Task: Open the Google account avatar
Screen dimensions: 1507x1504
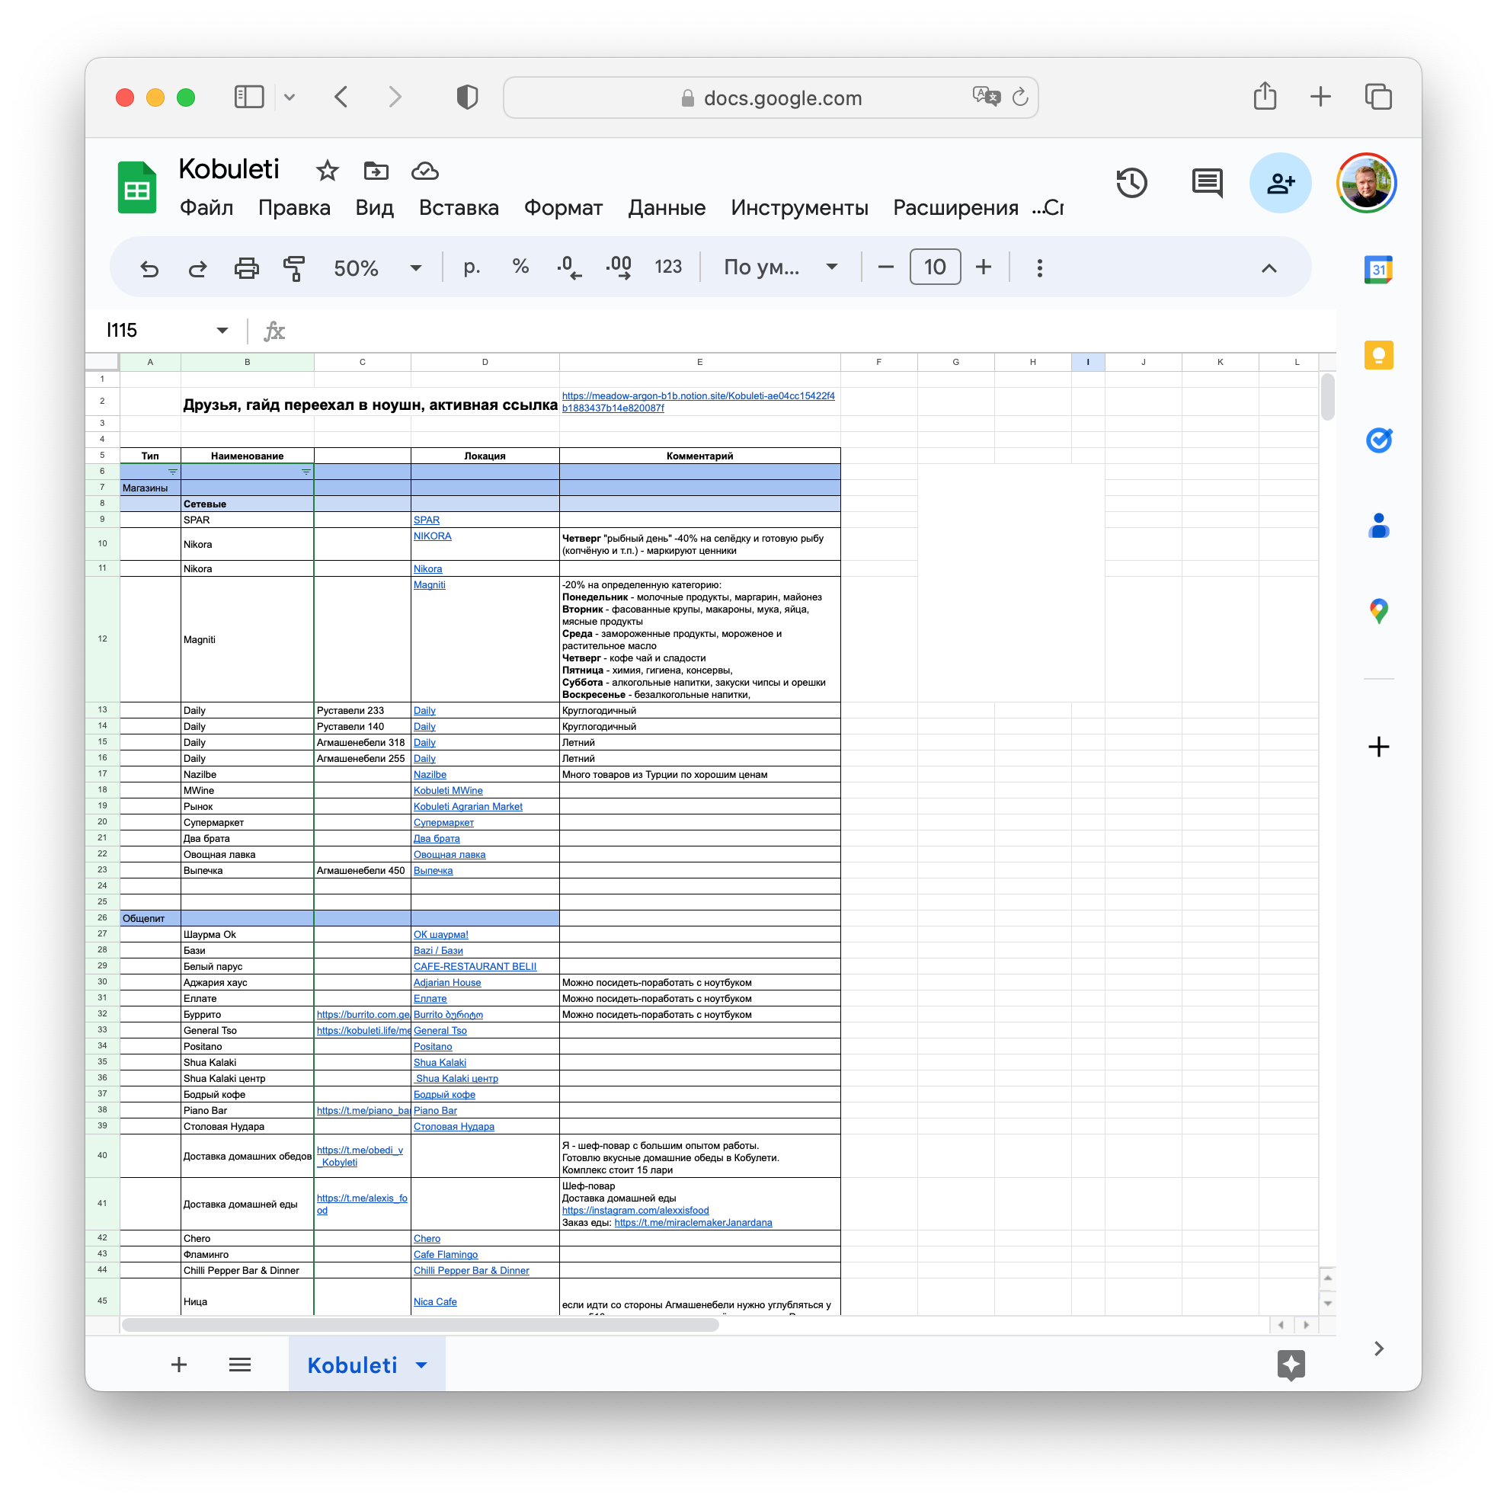Action: 1366,184
